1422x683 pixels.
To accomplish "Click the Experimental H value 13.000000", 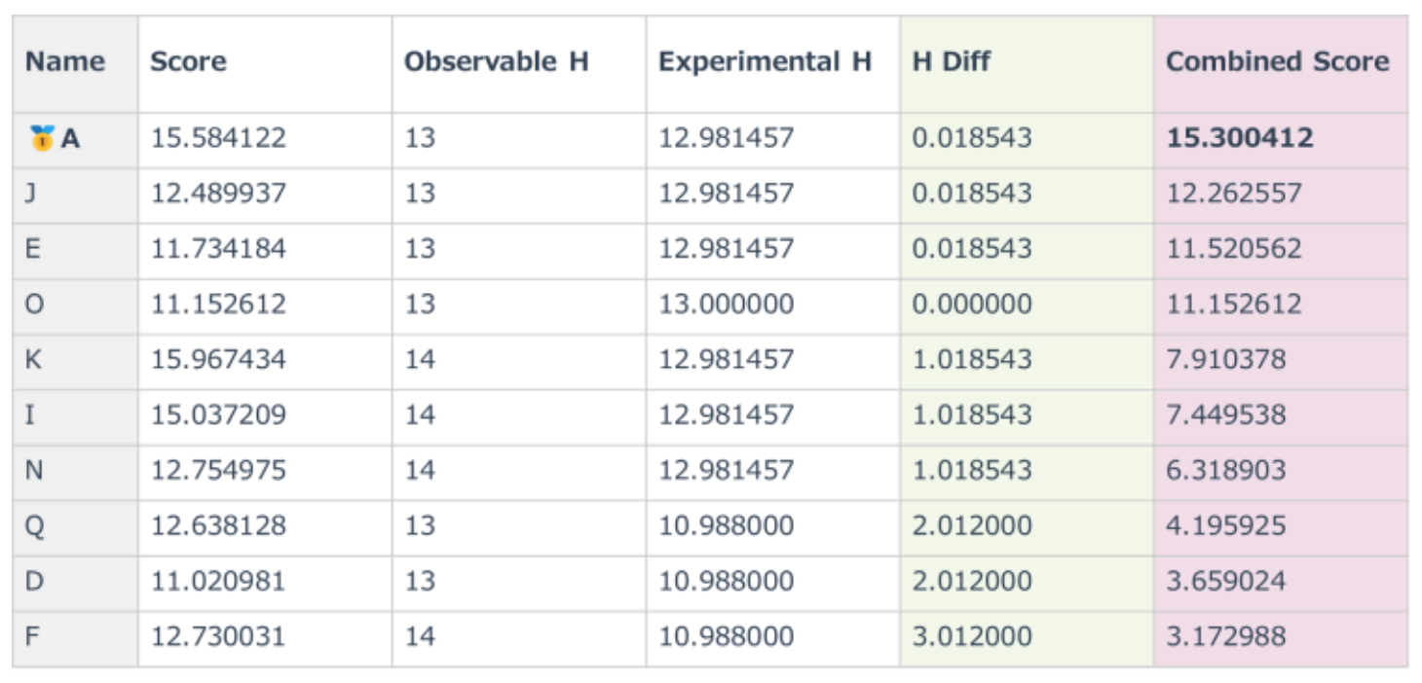I will point(726,305).
